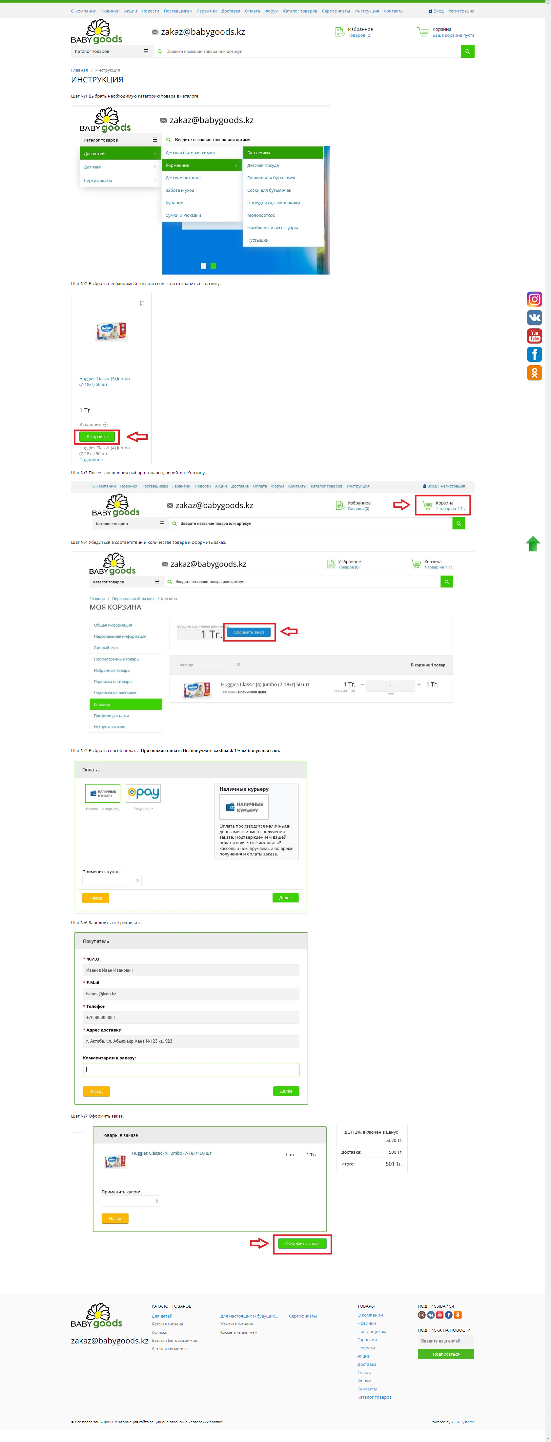Open the YouTube icon in the right sidebar

click(534, 336)
